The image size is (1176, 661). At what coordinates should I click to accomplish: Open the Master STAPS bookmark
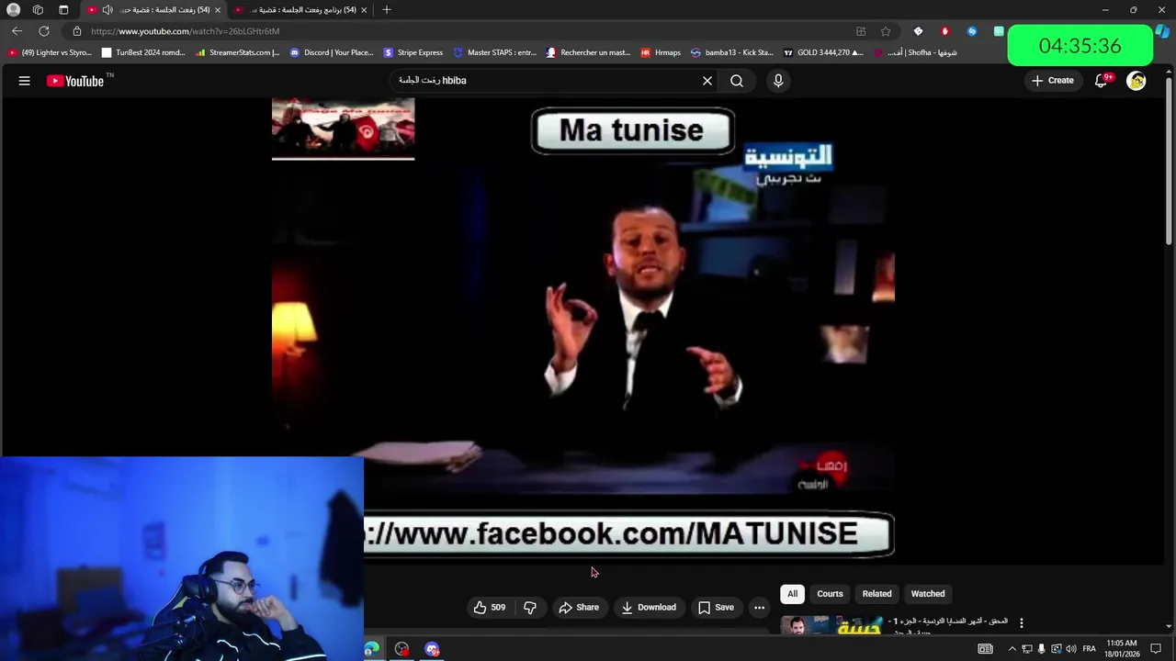[495, 52]
